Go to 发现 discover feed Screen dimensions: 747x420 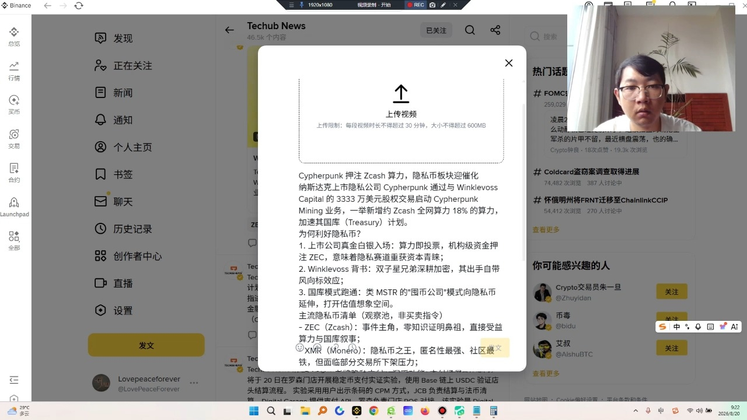point(114,38)
